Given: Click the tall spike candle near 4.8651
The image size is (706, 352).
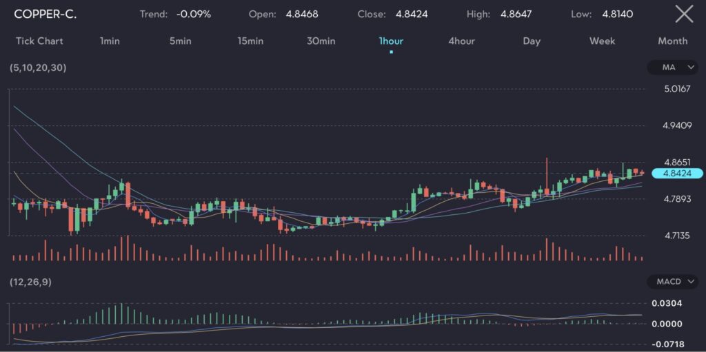Looking at the screenshot, I should click(546, 176).
